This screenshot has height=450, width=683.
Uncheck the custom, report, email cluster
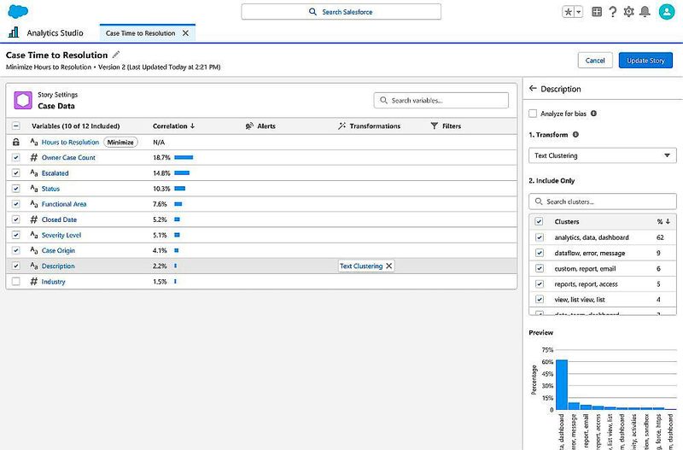click(x=540, y=268)
